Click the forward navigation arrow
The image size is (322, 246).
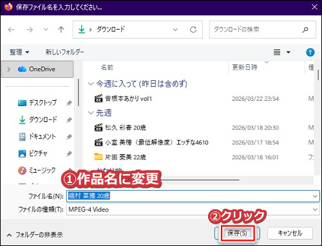30,30
